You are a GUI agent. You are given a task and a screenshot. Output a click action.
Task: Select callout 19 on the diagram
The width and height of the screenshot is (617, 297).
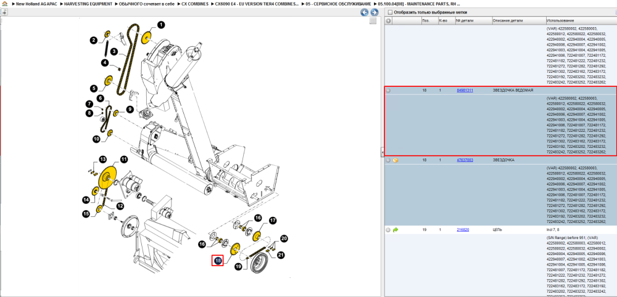pyautogui.click(x=238, y=267)
